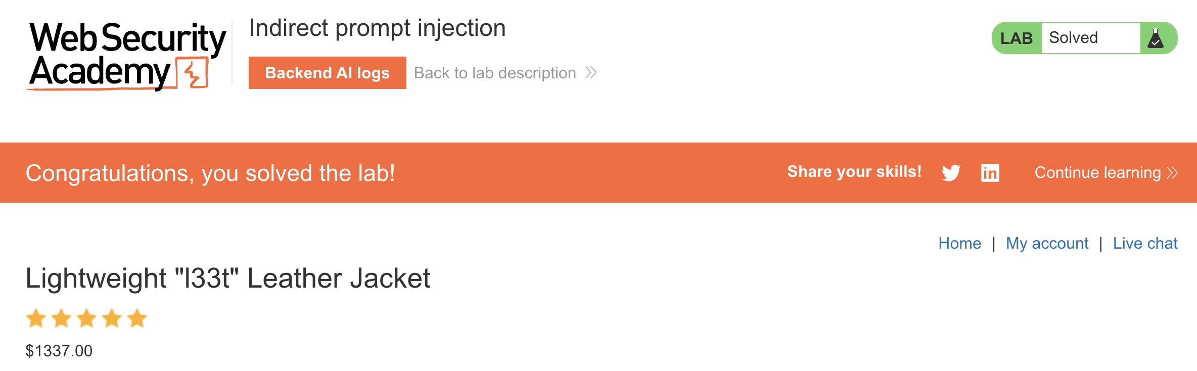This screenshot has height=371, width=1197.
Task: Open the Backend AI logs
Action: coord(327,73)
